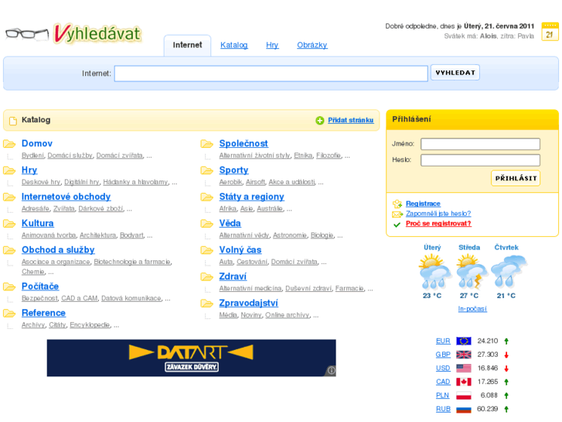Click the VYHLEDAT search button

point(455,73)
